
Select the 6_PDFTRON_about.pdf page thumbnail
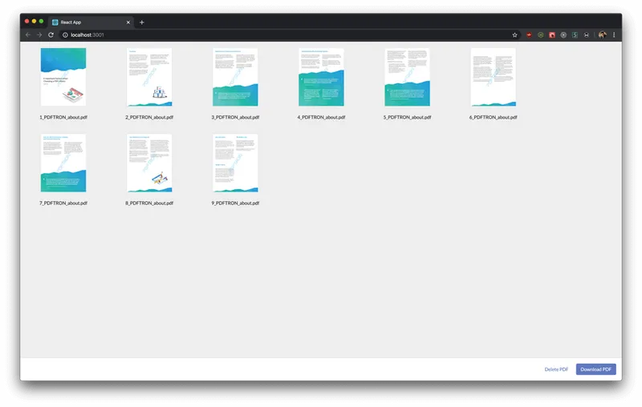pos(494,77)
